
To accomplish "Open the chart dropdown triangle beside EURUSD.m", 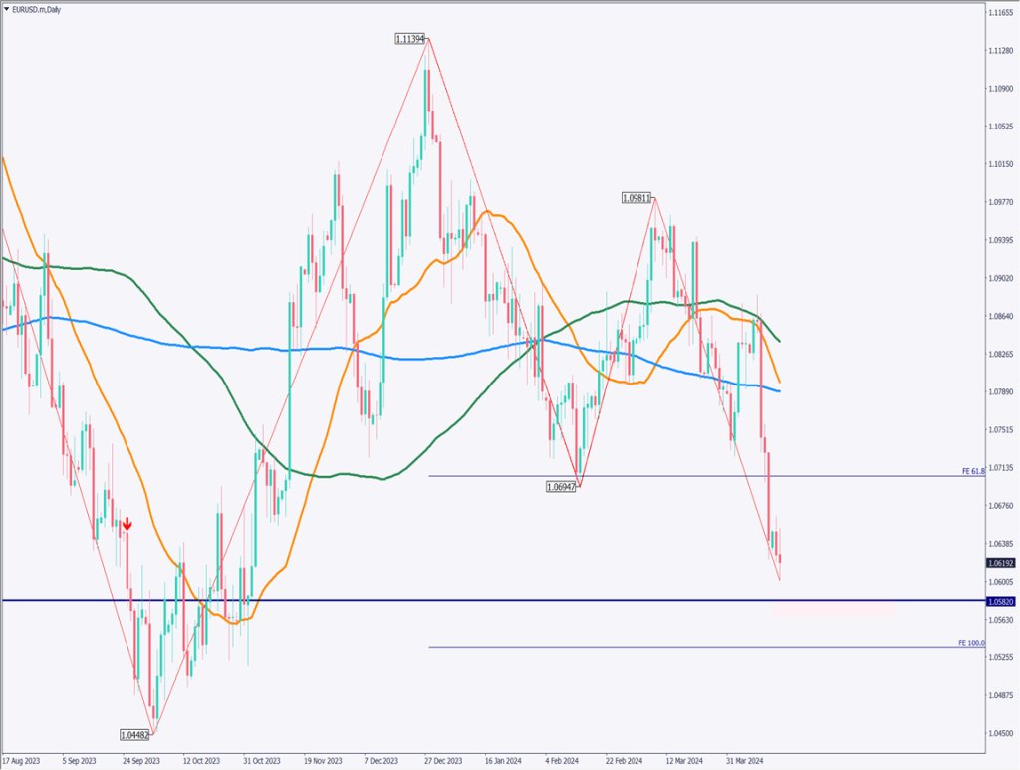I will point(7,8).
